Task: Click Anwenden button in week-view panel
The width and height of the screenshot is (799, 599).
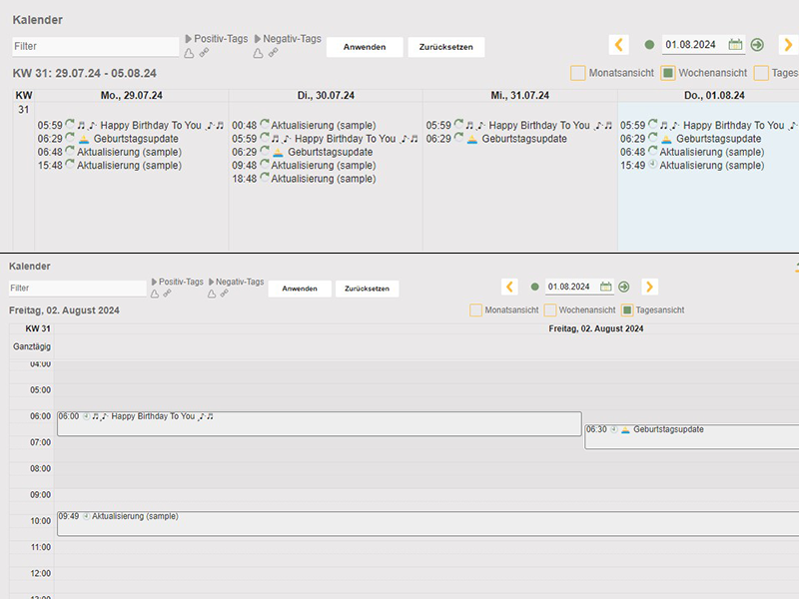Action: [x=365, y=47]
